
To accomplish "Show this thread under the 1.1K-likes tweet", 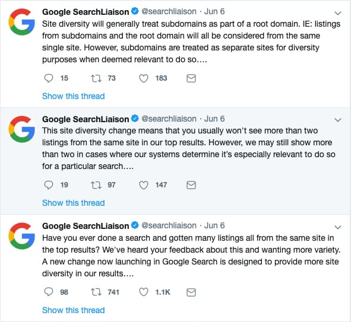I will pyautogui.click(x=74, y=310).
